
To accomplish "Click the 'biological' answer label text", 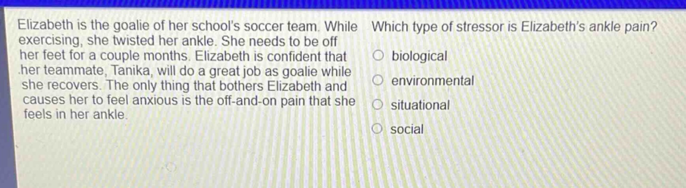I will point(419,56).
